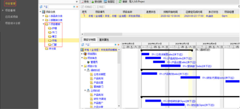Click the green 刷新 refresh icon

point(120,2)
